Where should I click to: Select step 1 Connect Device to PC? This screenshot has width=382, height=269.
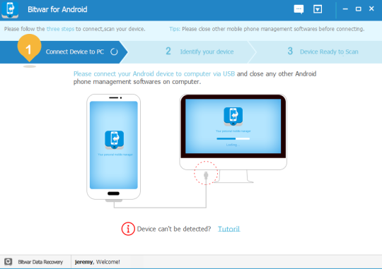click(64, 52)
